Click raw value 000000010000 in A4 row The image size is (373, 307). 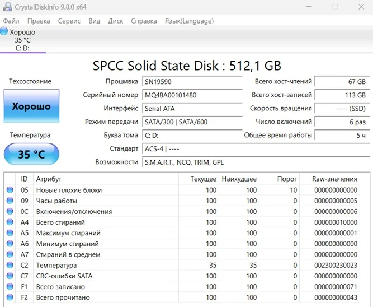(x=336, y=222)
